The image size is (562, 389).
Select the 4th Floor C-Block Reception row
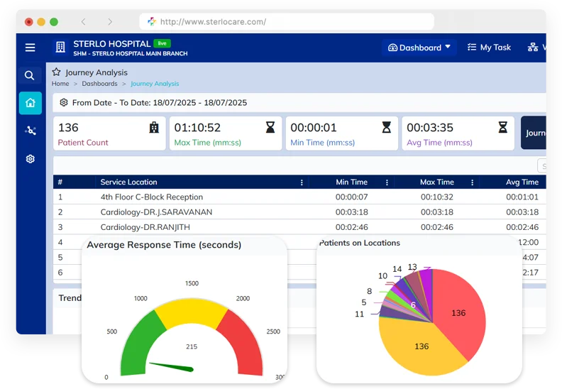152,197
